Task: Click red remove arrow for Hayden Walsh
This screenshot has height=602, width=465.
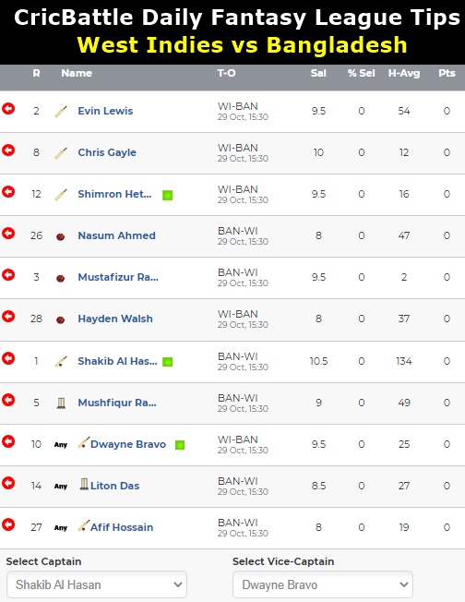Action: pos(8,317)
